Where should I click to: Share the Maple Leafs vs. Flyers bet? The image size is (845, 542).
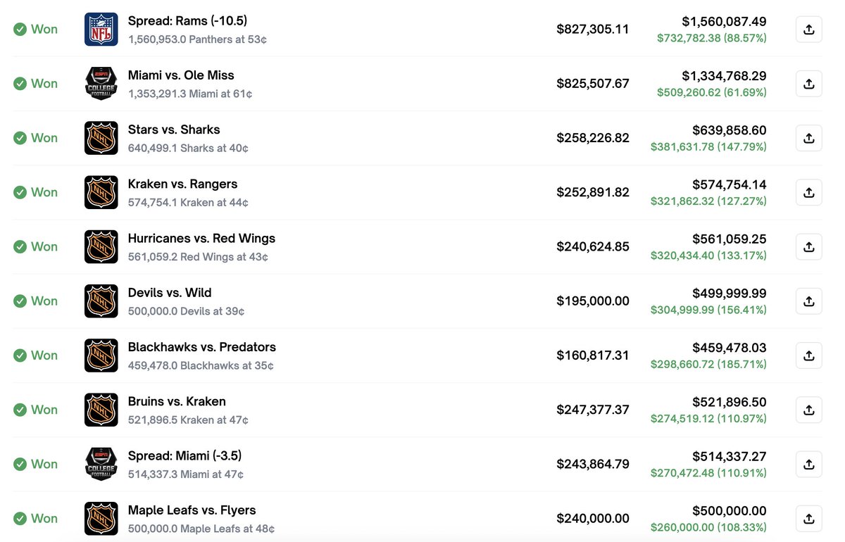click(808, 519)
